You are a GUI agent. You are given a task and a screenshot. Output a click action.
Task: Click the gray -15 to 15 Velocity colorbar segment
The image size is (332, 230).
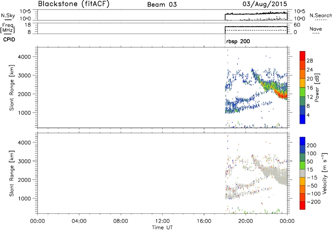tap(303, 174)
